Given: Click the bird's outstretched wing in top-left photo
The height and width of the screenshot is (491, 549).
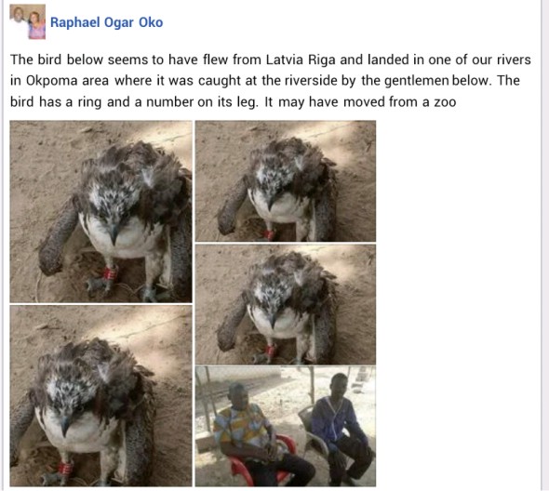Looking at the screenshot, I should [x=56, y=238].
